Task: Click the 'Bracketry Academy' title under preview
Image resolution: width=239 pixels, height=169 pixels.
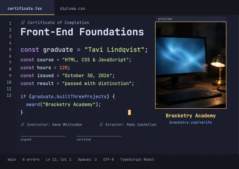Action: pos(191,116)
